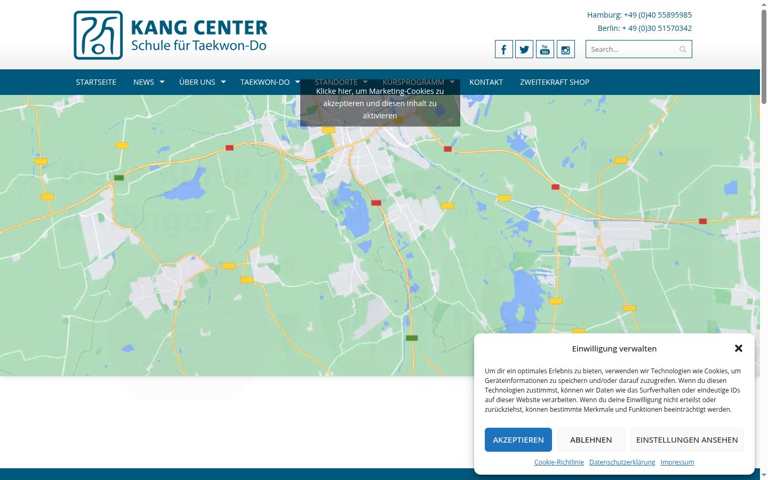The image size is (768, 480).
Task: Open the YouTube social icon
Action: click(545, 49)
